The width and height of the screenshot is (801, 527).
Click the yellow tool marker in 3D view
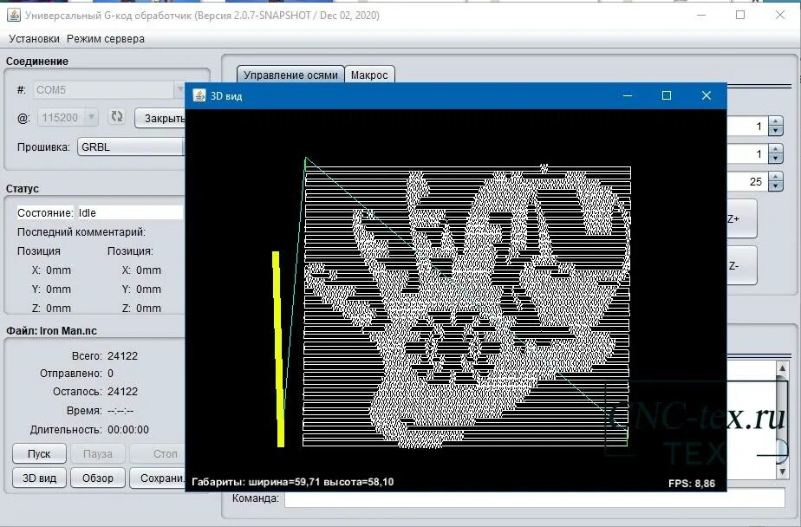278,349
